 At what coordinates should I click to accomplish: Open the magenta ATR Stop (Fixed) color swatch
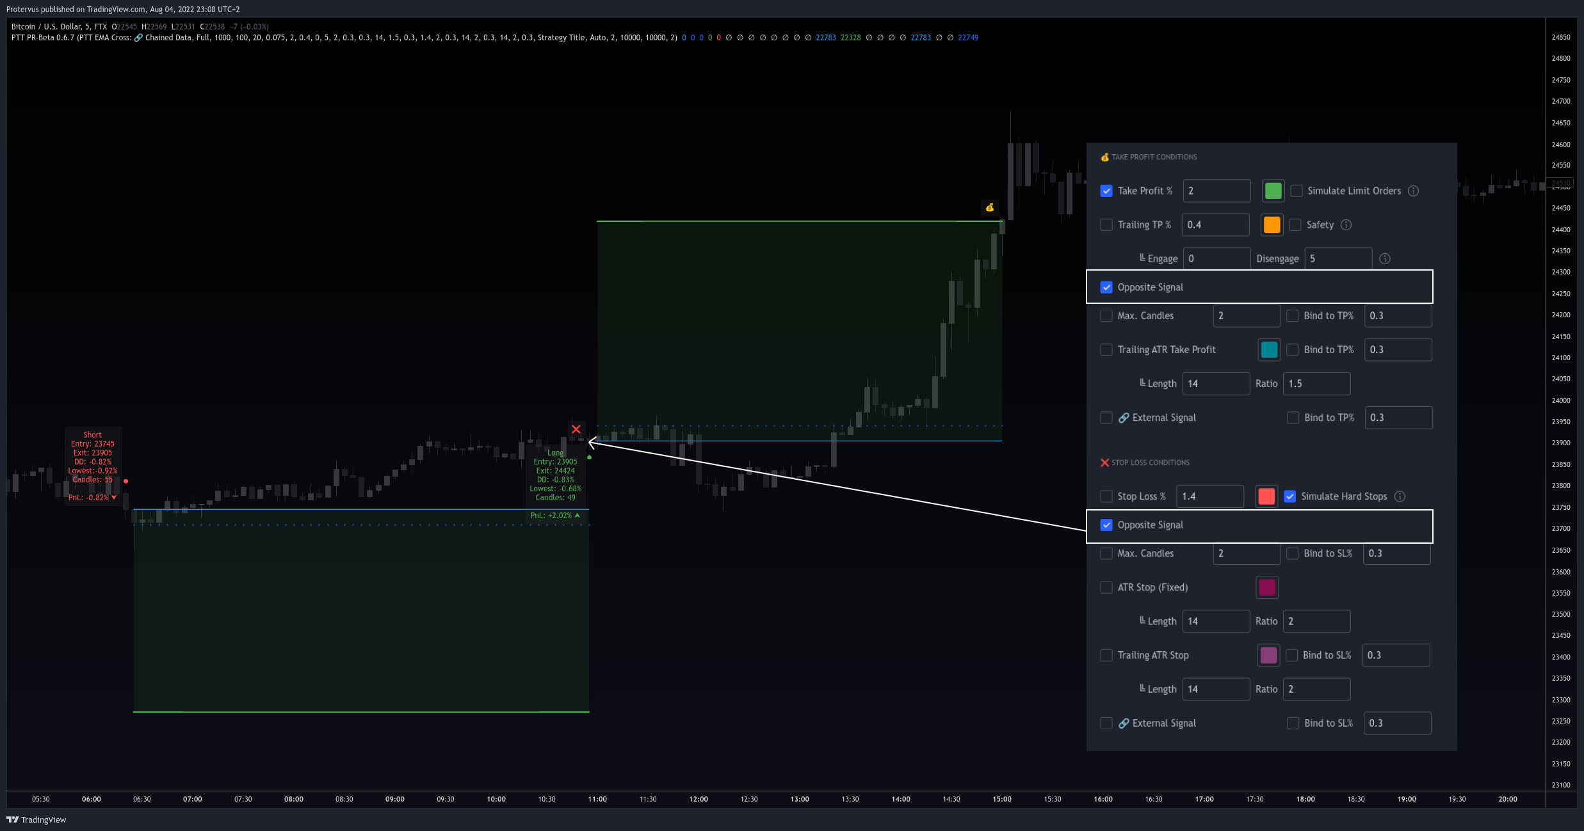click(x=1267, y=587)
